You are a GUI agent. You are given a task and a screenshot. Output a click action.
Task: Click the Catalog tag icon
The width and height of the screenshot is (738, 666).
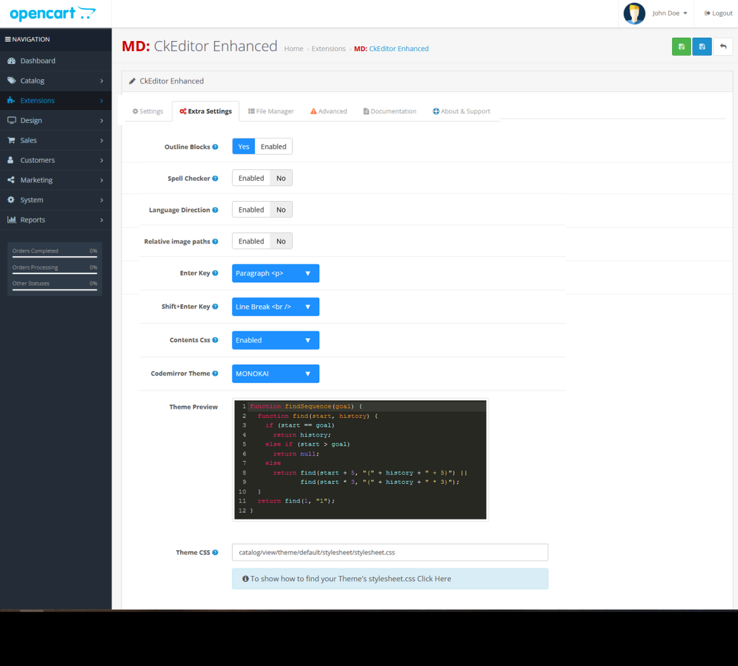tap(11, 81)
